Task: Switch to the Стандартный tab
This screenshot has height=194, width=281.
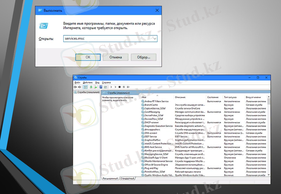Action: [128, 178]
